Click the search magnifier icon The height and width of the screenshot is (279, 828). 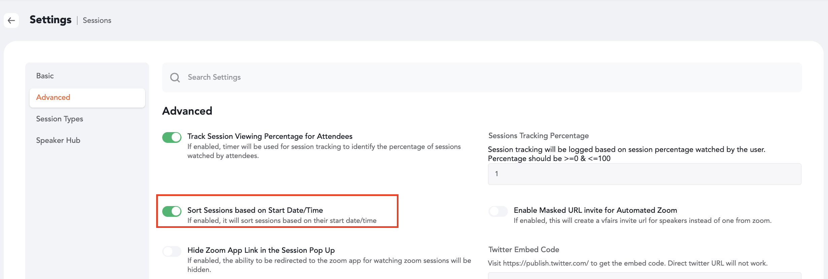coord(175,78)
